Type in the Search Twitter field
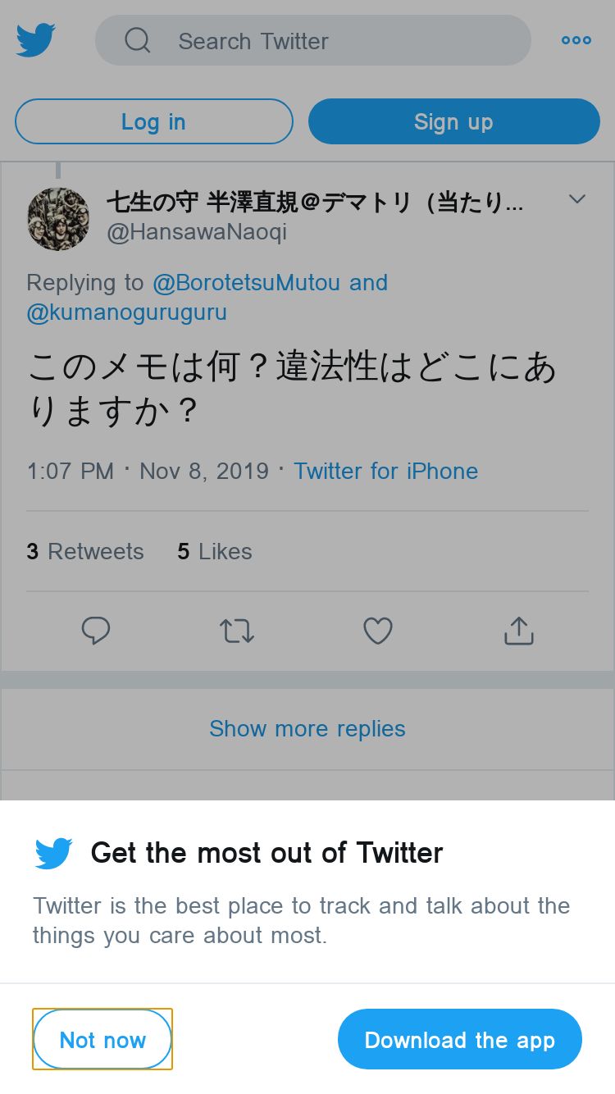This screenshot has height=1094, width=615. pos(328,41)
